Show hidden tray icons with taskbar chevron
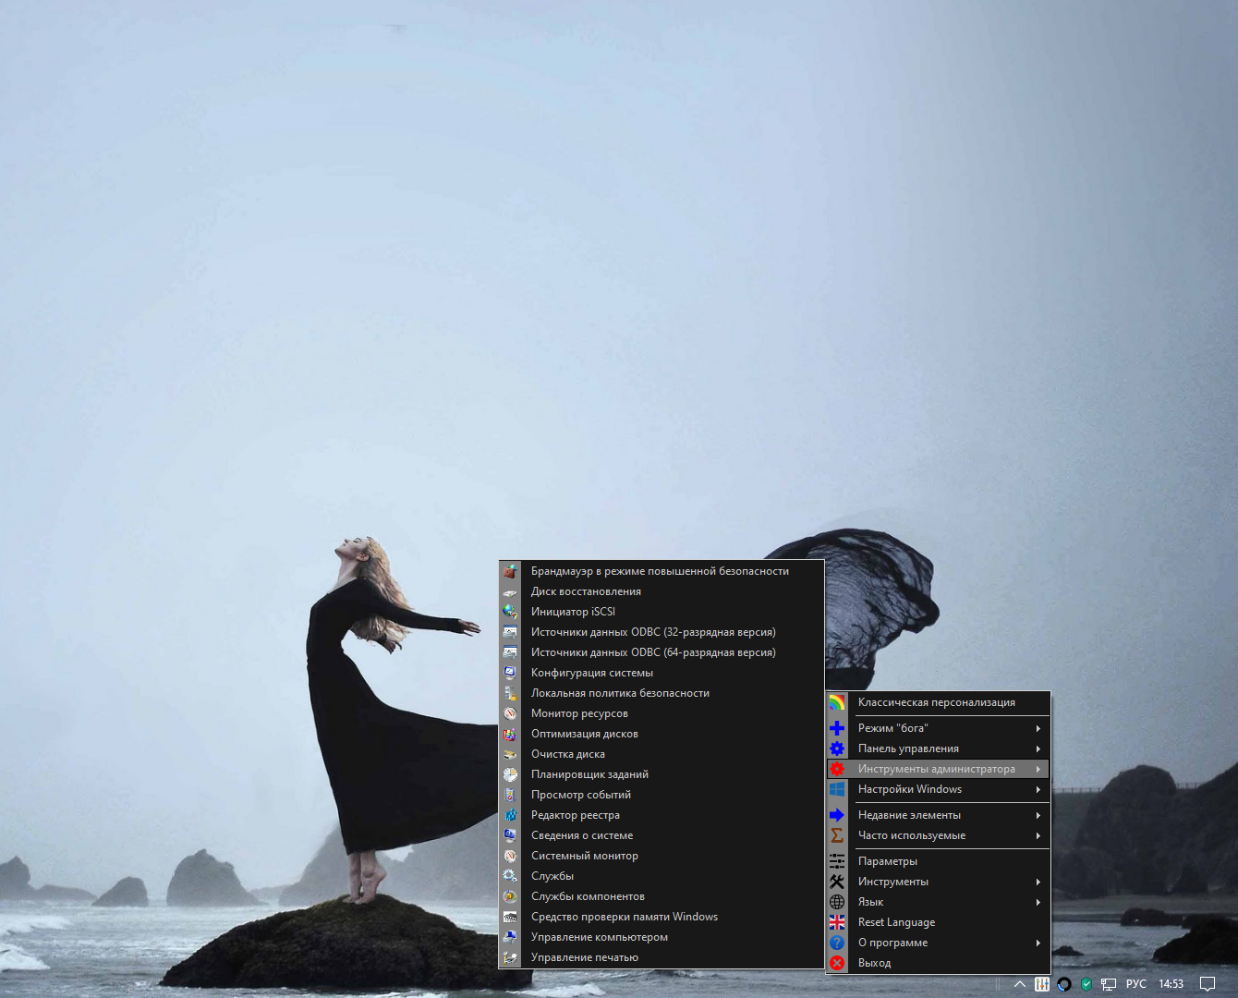 pyautogui.click(x=1020, y=984)
